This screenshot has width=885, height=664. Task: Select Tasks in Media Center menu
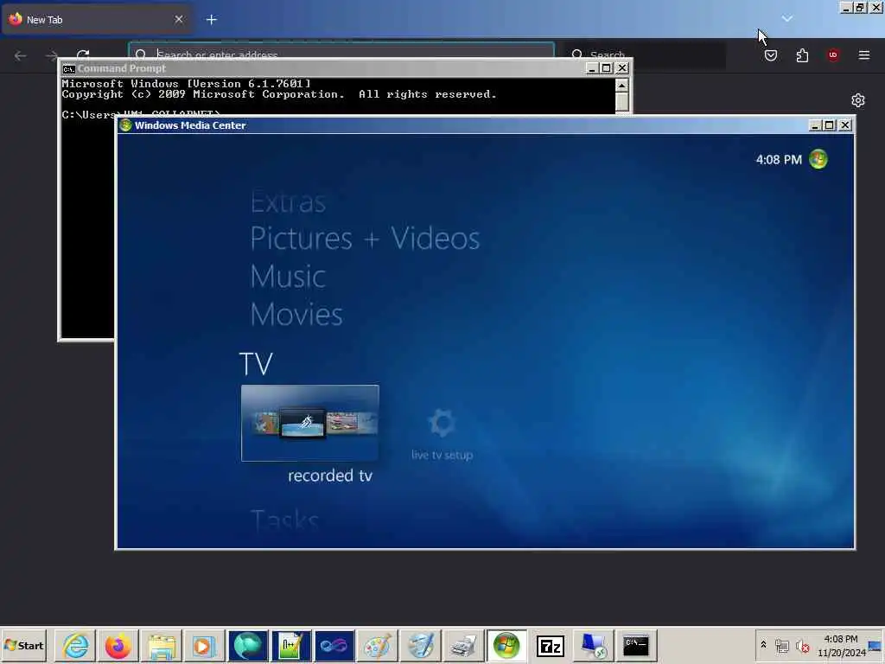284,520
